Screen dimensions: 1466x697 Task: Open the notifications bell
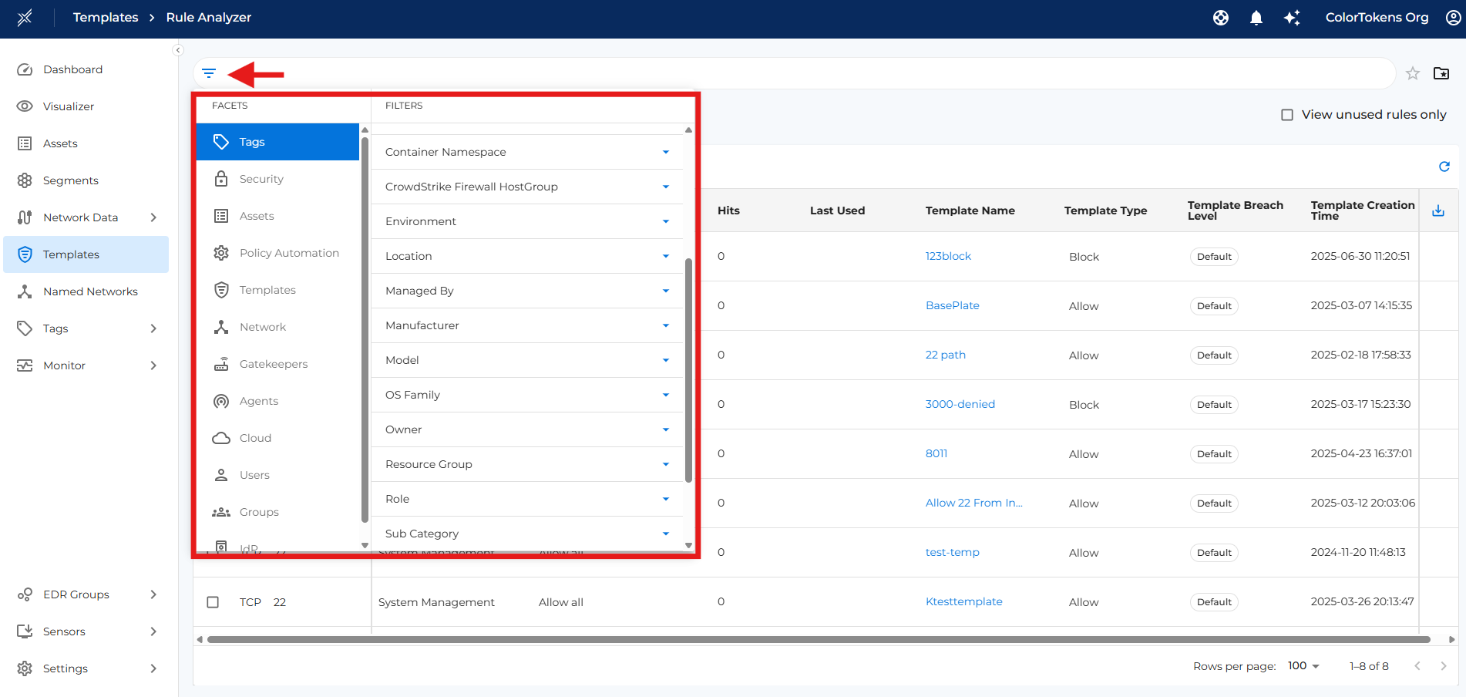point(1256,18)
